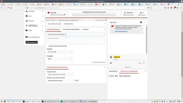Image resolution: width=183 pixels, height=103 pixels.
Task: Click panel options icon beside Cambiar miniatura
Action: coord(104,24)
